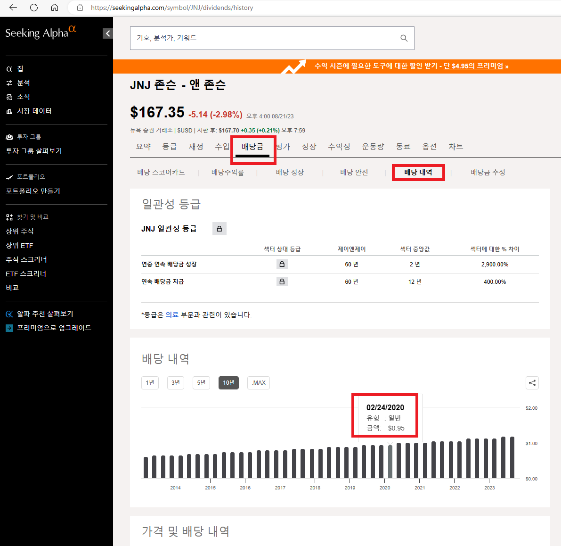
Task: Switch to the 등급 tab
Action: pyautogui.click(x=170, y=147)
